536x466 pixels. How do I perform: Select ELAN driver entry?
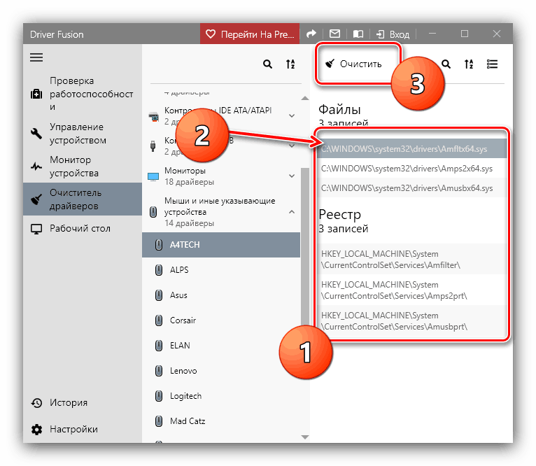pos(221,346)
